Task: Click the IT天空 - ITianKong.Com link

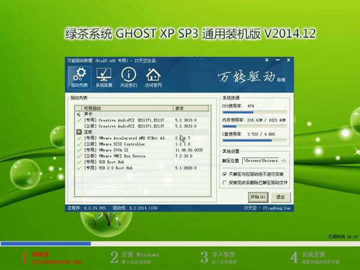Action: pos(267,208)
